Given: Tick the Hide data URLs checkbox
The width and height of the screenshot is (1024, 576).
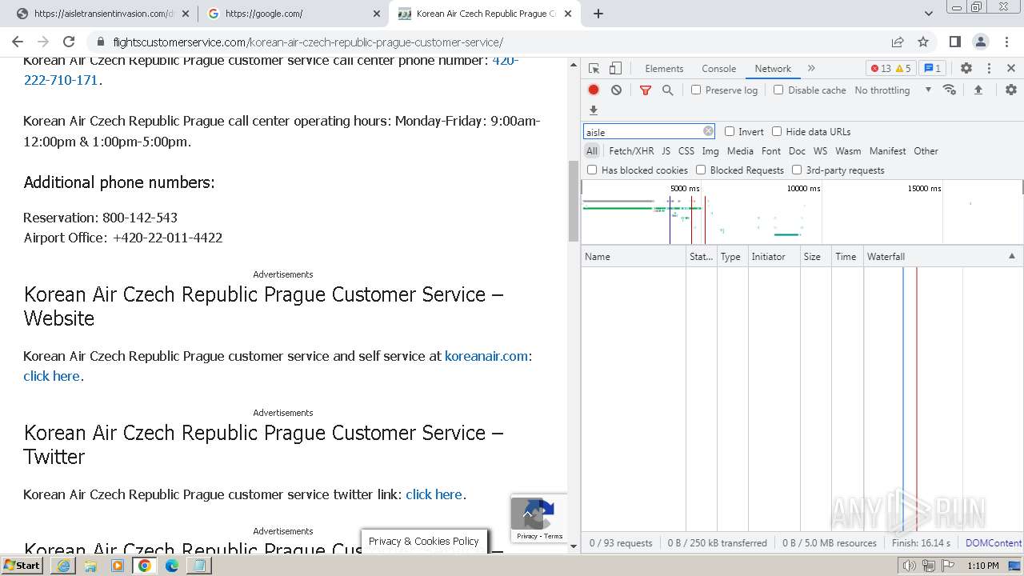Looking at the screenshot, I should [777, 131].
